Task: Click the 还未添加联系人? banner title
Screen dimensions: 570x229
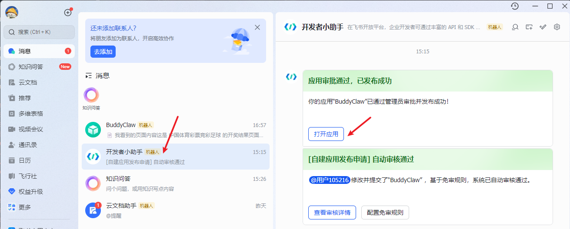Action: point(113,28)
